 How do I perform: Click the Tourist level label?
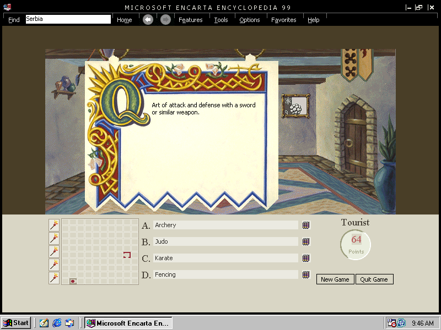pos(355,223)
